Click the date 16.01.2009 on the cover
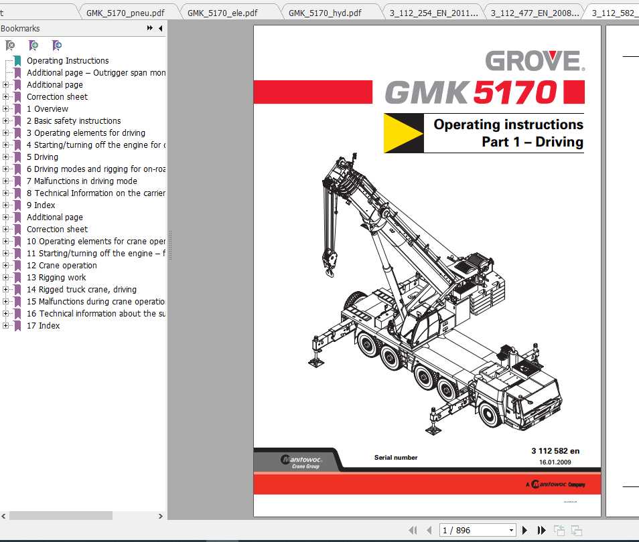Screen dimensions: 639x542 click(555, 462)
